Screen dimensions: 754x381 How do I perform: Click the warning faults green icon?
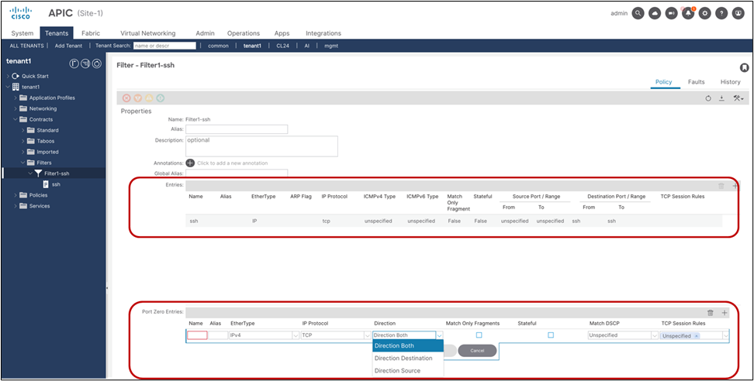161,98
